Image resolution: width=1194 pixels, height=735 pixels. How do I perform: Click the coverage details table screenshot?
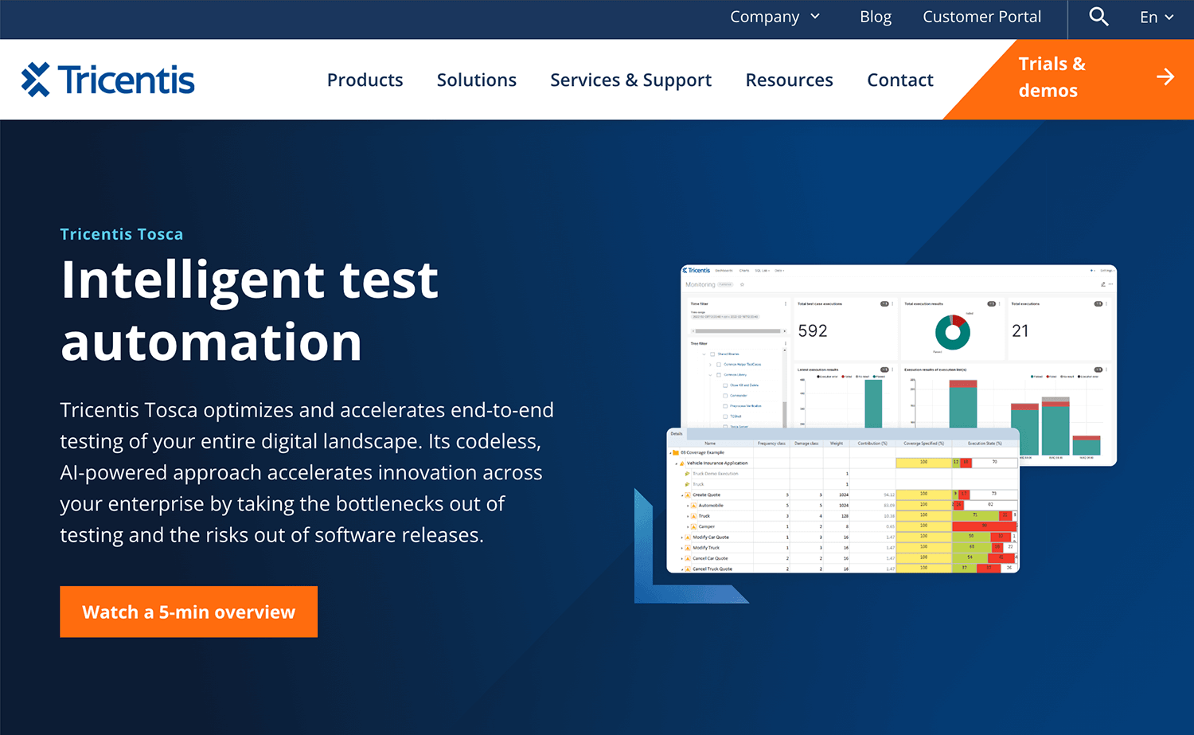(843, 500)
